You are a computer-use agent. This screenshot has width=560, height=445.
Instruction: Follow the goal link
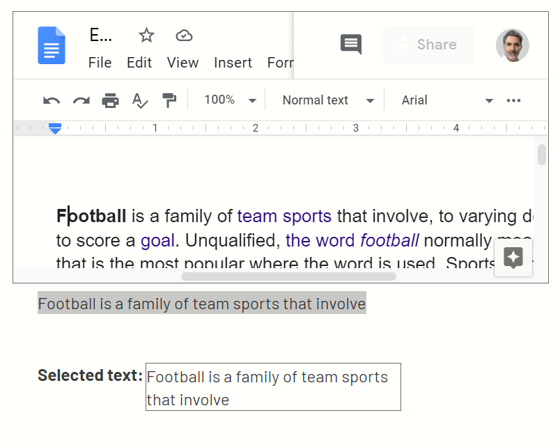click(157, 240)
